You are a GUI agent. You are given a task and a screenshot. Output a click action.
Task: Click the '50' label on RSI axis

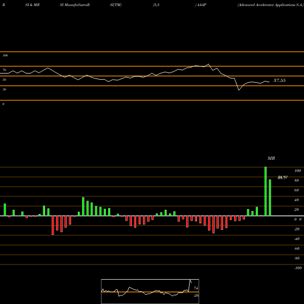(x=4, y=80)
